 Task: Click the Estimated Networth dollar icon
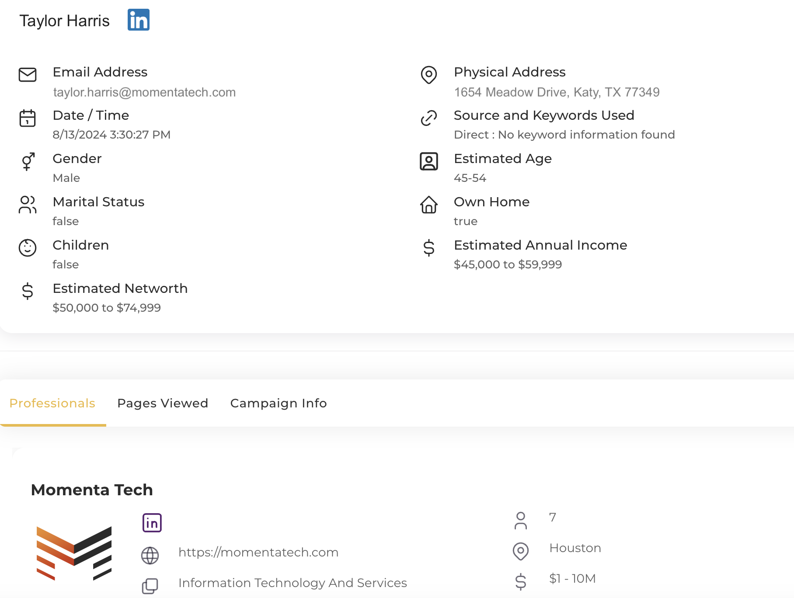pos(28,291)
